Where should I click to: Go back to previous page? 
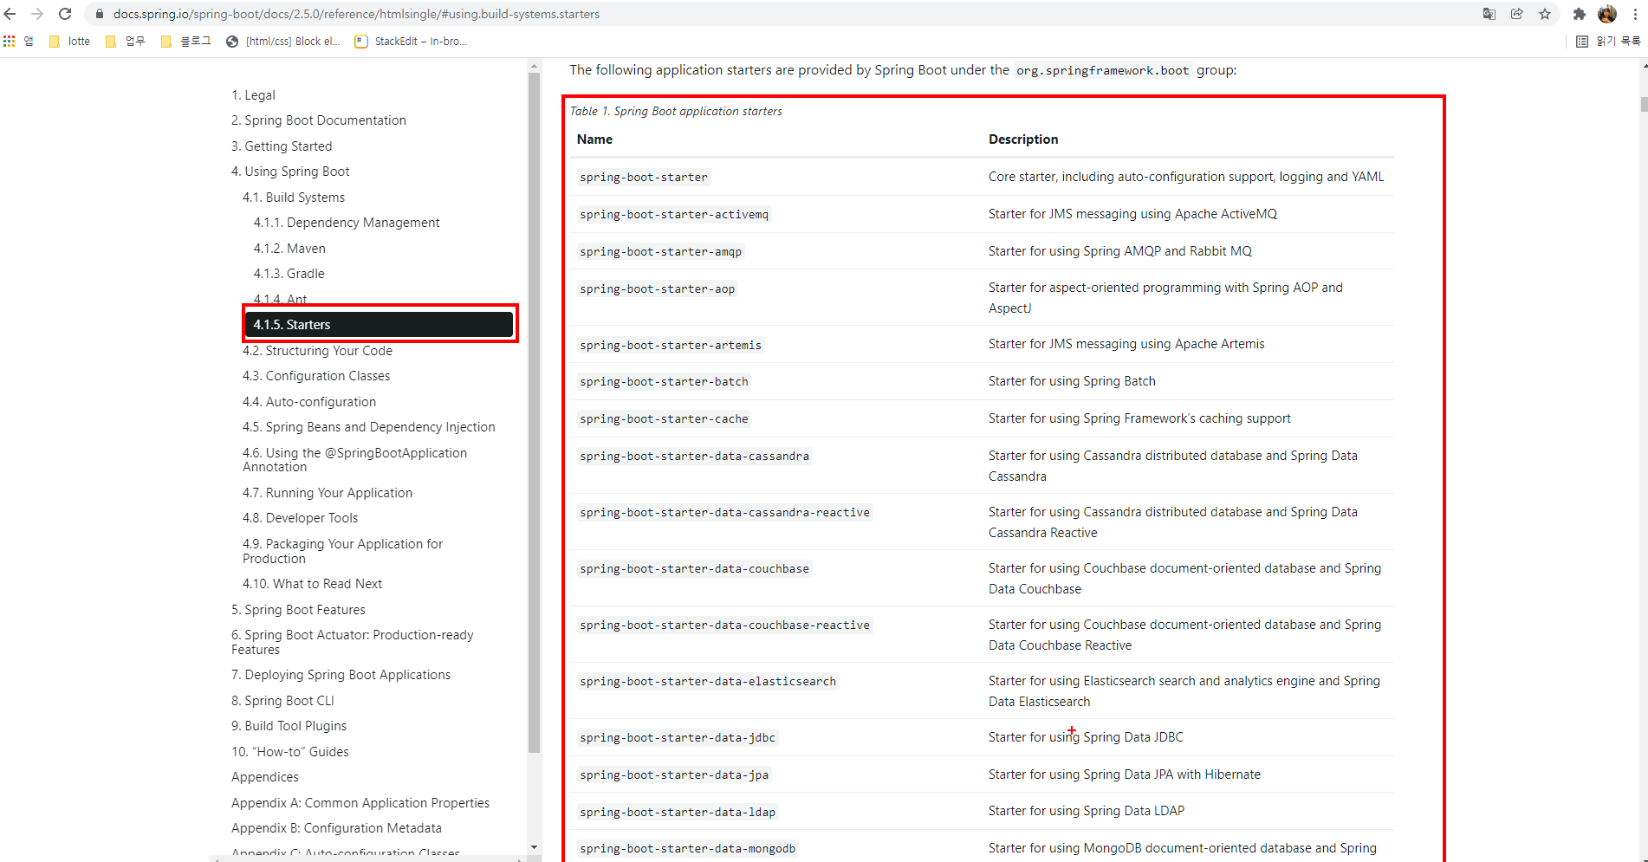(10, 14)
